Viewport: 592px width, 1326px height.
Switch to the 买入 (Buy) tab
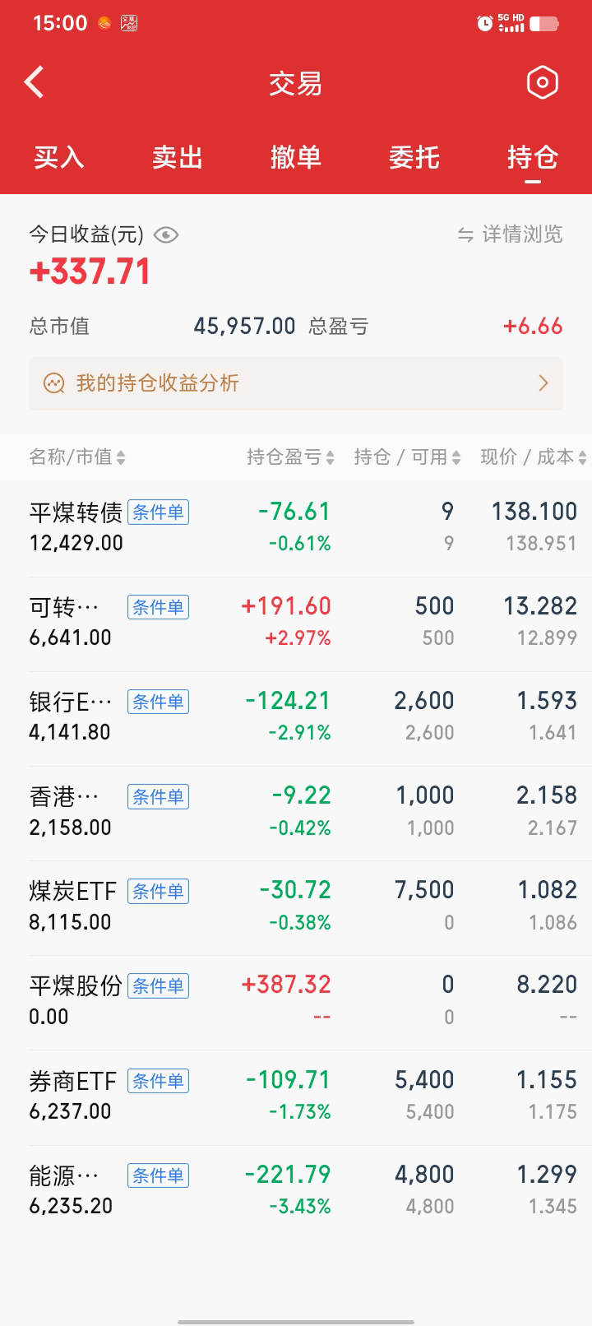click(59, 157)
